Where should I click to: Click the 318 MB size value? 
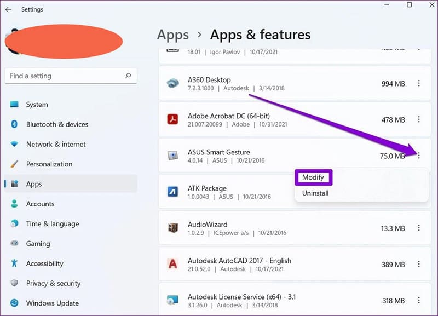(393, 301)
